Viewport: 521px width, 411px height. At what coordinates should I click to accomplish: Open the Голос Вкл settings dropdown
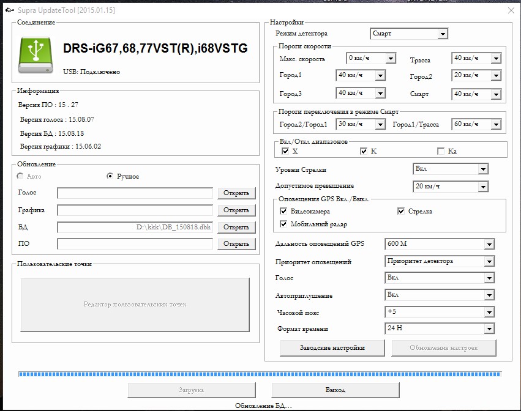click(439, 278)
